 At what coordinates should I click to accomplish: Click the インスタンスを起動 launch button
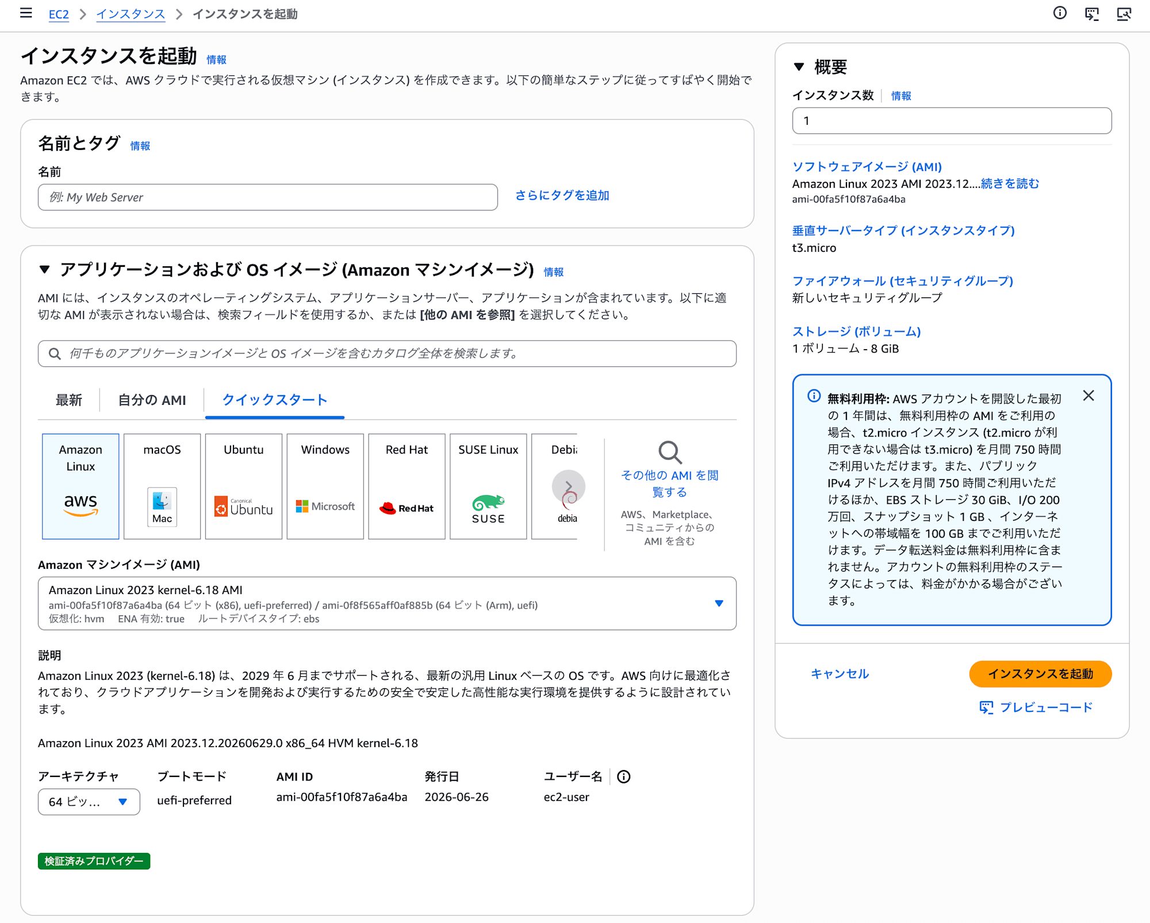click(x=1040, y=674)
